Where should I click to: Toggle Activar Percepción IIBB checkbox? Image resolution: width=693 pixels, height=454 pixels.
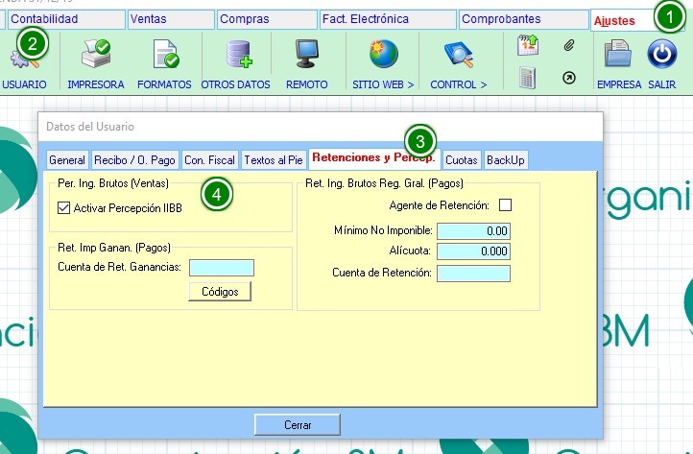[x=63, y=207]
